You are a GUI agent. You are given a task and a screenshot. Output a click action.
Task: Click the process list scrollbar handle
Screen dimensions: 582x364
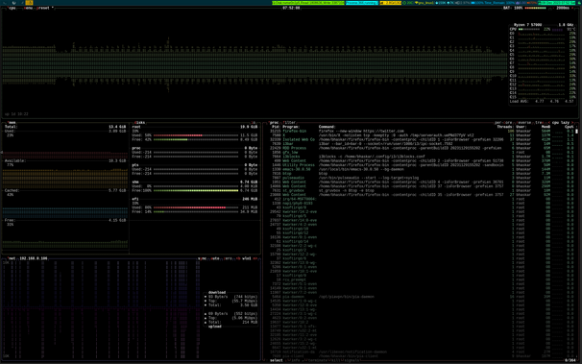point(576,132)
